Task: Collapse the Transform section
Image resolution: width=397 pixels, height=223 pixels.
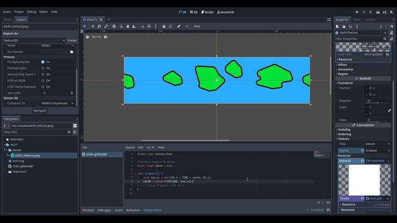Action: tap(345, 83)
